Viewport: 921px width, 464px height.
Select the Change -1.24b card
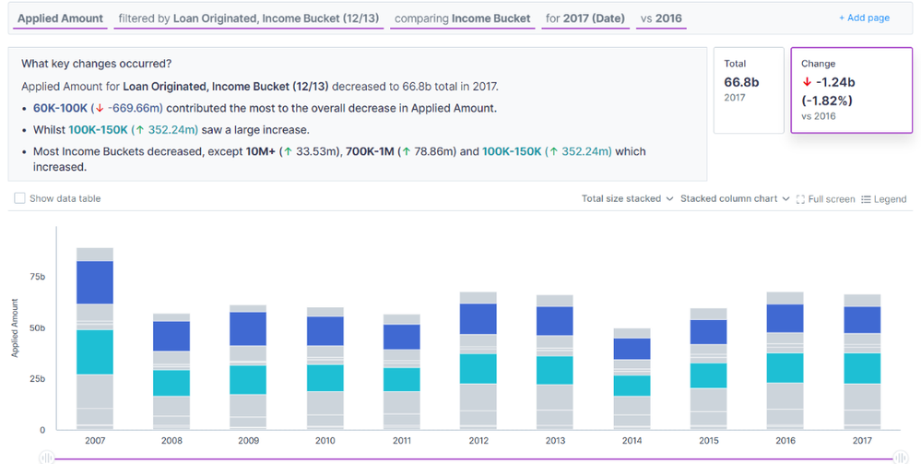pos(852,90)
